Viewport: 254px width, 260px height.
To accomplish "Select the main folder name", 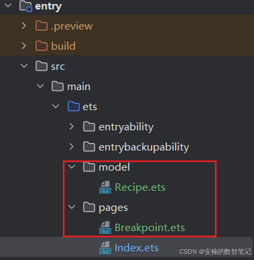I will coord(79,87).
